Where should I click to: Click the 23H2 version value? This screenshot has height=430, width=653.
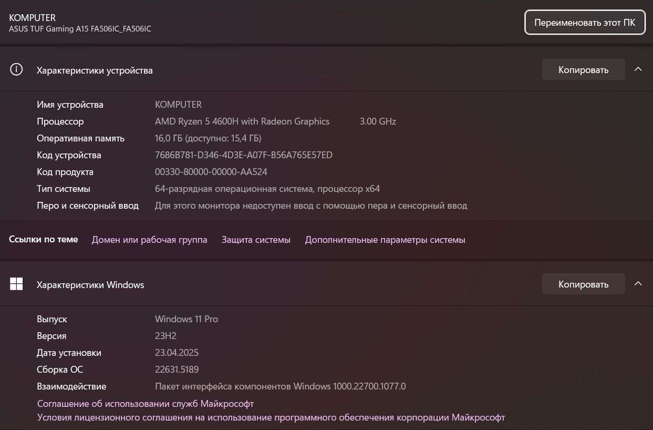pyautogui.click(x=165, y=336)
